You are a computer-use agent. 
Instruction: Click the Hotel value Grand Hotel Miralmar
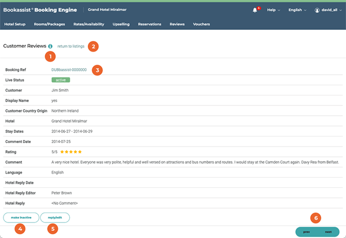click(x=69, y=121)
